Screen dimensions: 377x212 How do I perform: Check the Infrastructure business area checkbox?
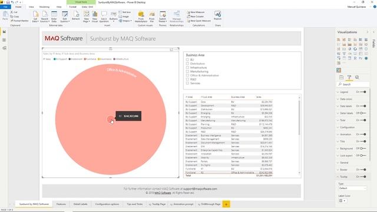pos(187,68)
